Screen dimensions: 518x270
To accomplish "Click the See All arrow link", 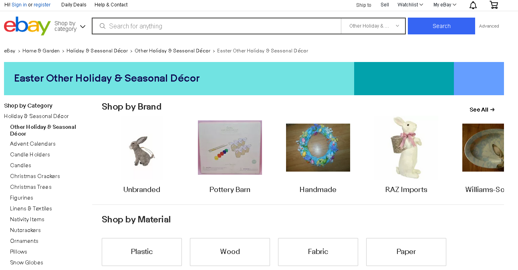I will point(482,110).
